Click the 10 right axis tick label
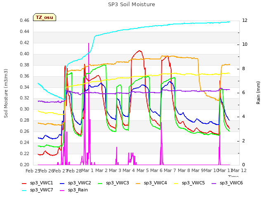264x198 pixels. pyautogui.click(x=245, y=45)
